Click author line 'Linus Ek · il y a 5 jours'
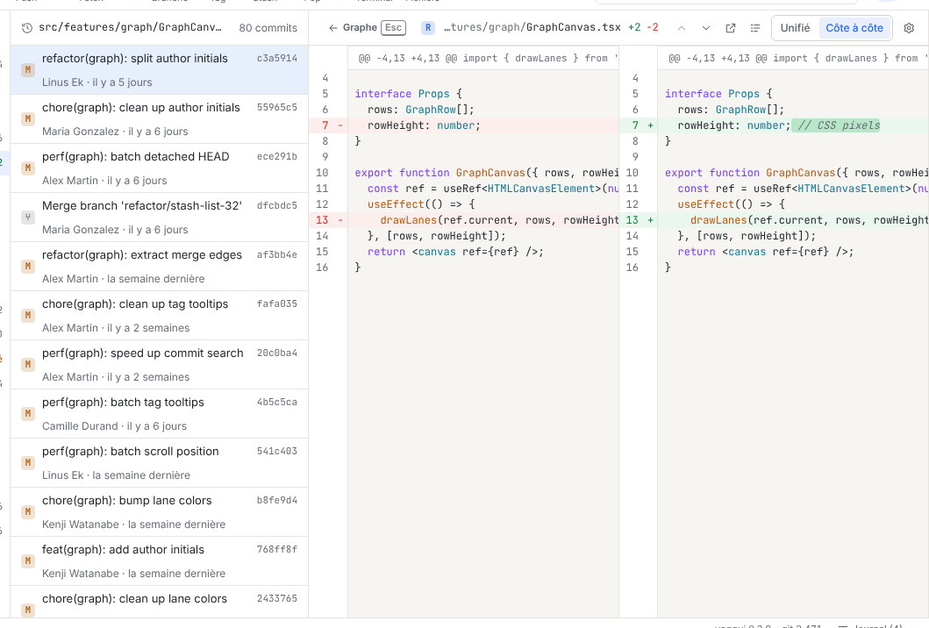 coord(97,82)
